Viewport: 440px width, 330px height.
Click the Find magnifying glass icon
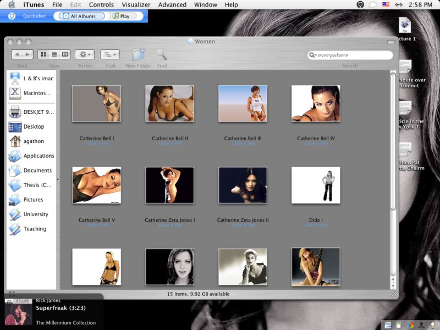click(x=162, y=54)
